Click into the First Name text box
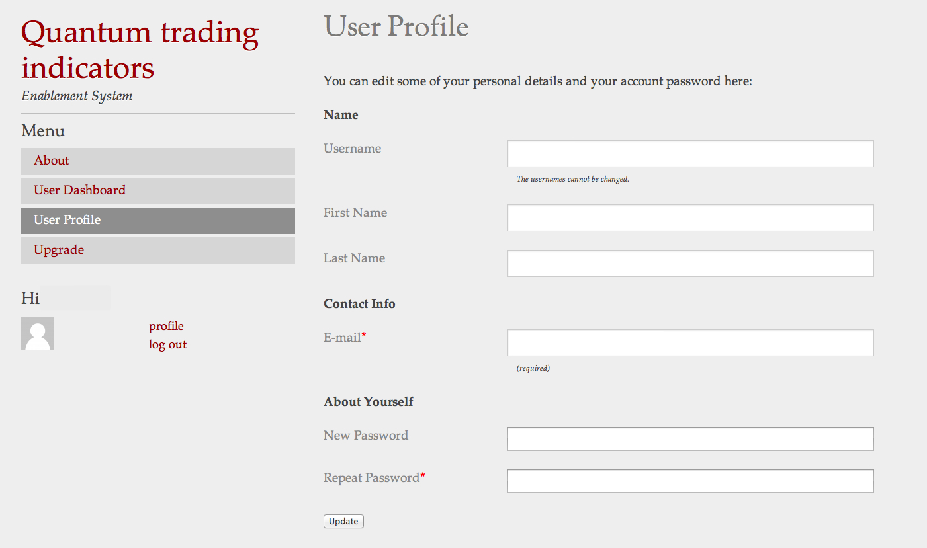Image resolution: width=927 pixels, height=548 pixels. (x=689, y=218)
